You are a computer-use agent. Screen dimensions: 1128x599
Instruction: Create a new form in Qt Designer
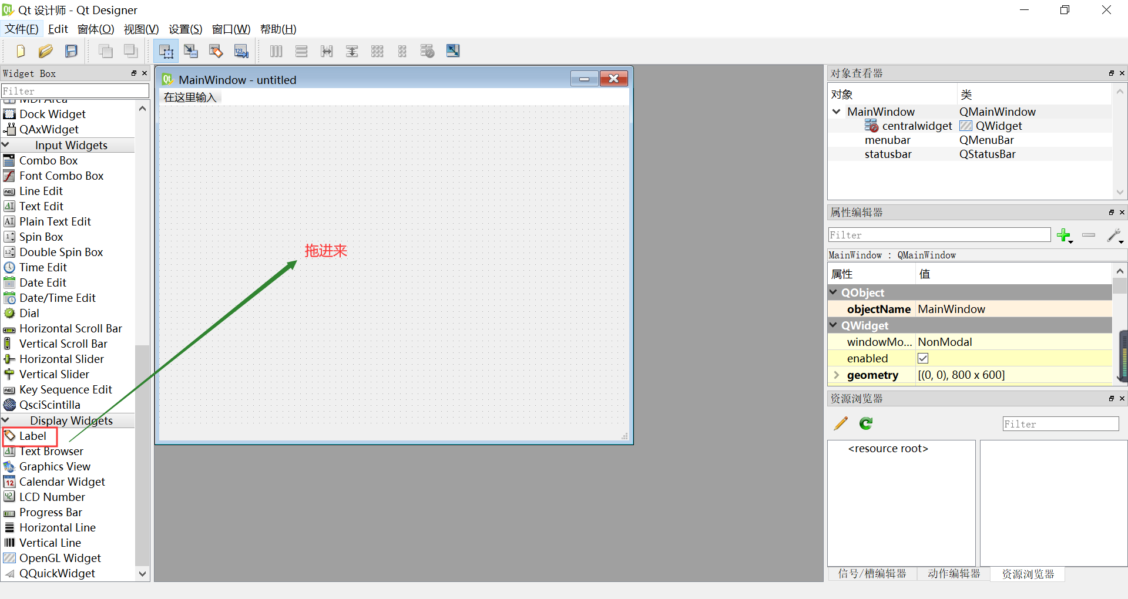tap(20, 51)
